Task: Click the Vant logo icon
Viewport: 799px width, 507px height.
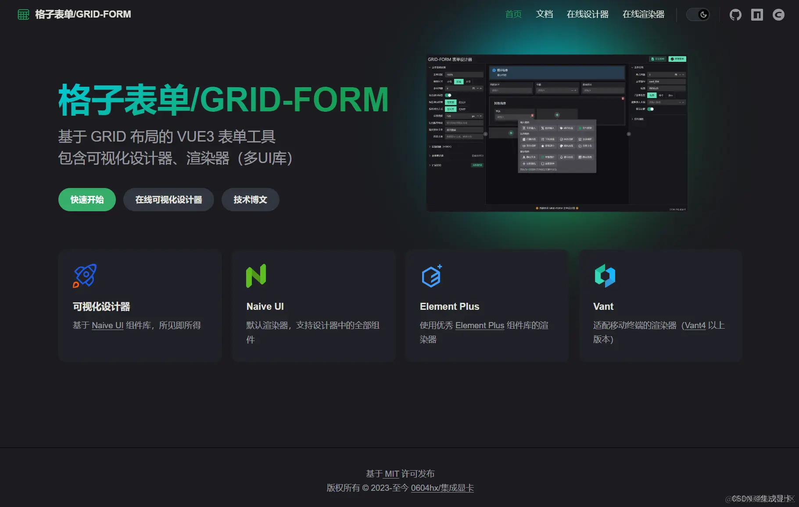Action: coord(605,276)
